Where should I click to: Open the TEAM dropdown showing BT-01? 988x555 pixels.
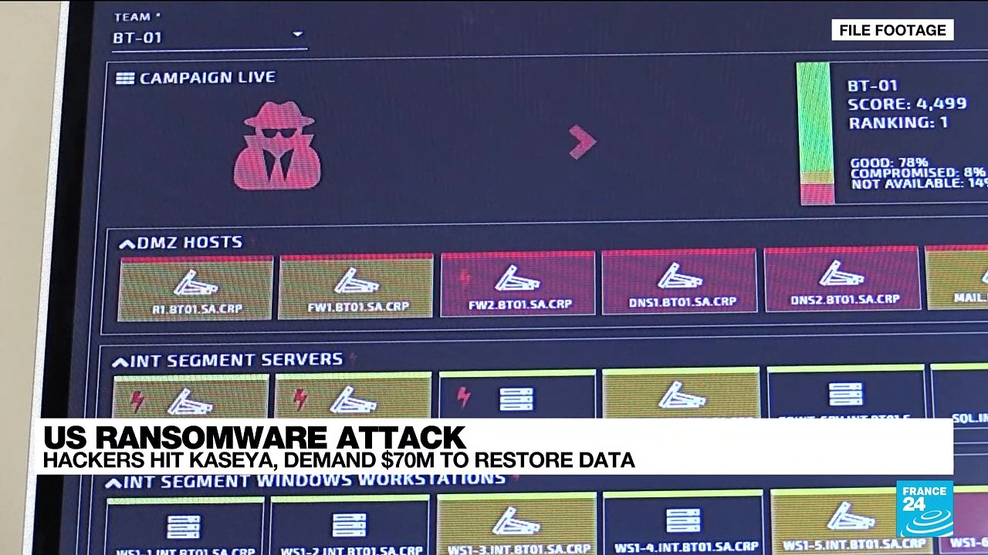pos(209,36)
